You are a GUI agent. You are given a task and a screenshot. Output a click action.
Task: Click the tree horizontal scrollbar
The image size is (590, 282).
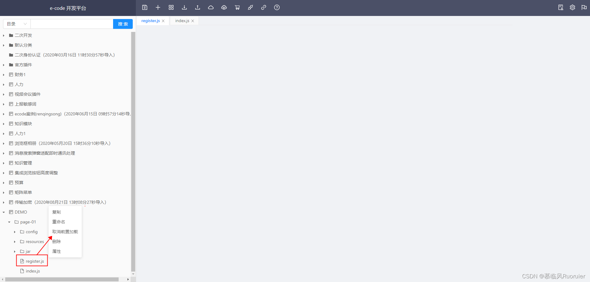(62, 280)
